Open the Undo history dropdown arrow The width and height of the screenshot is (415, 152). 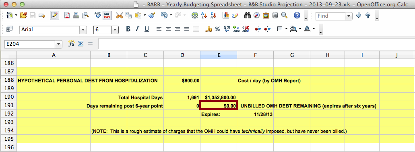tap(171, 15)
